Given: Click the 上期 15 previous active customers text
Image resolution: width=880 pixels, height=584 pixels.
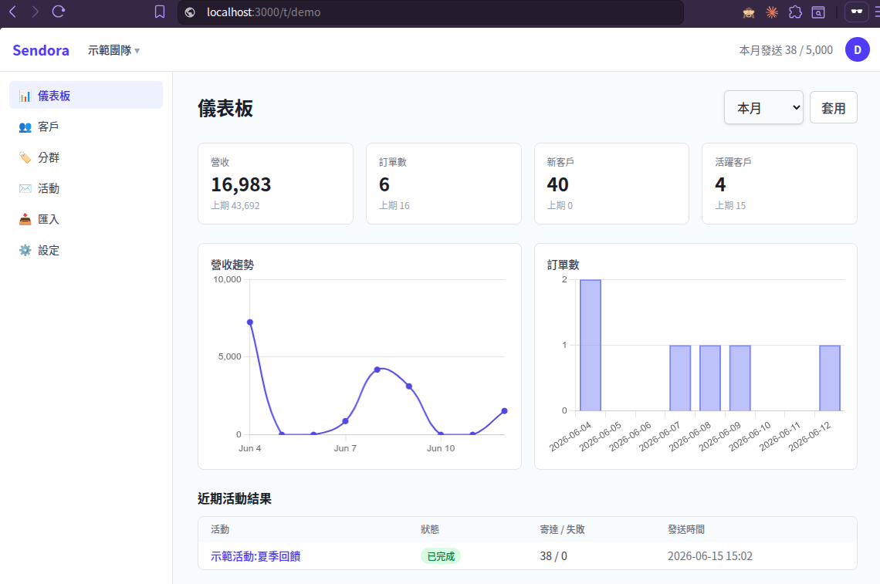Looking at the screenshot, I should [x=730, y=205].
